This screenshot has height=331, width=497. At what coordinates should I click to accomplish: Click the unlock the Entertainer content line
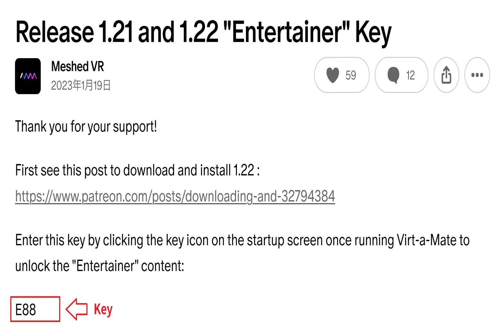tap(100, 266)
